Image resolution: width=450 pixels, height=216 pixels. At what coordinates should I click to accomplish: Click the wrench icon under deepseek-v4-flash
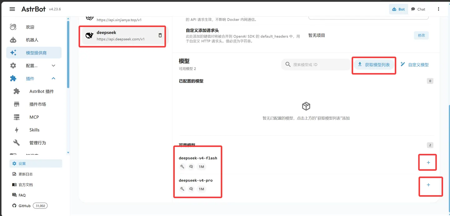tap(182, 167)
